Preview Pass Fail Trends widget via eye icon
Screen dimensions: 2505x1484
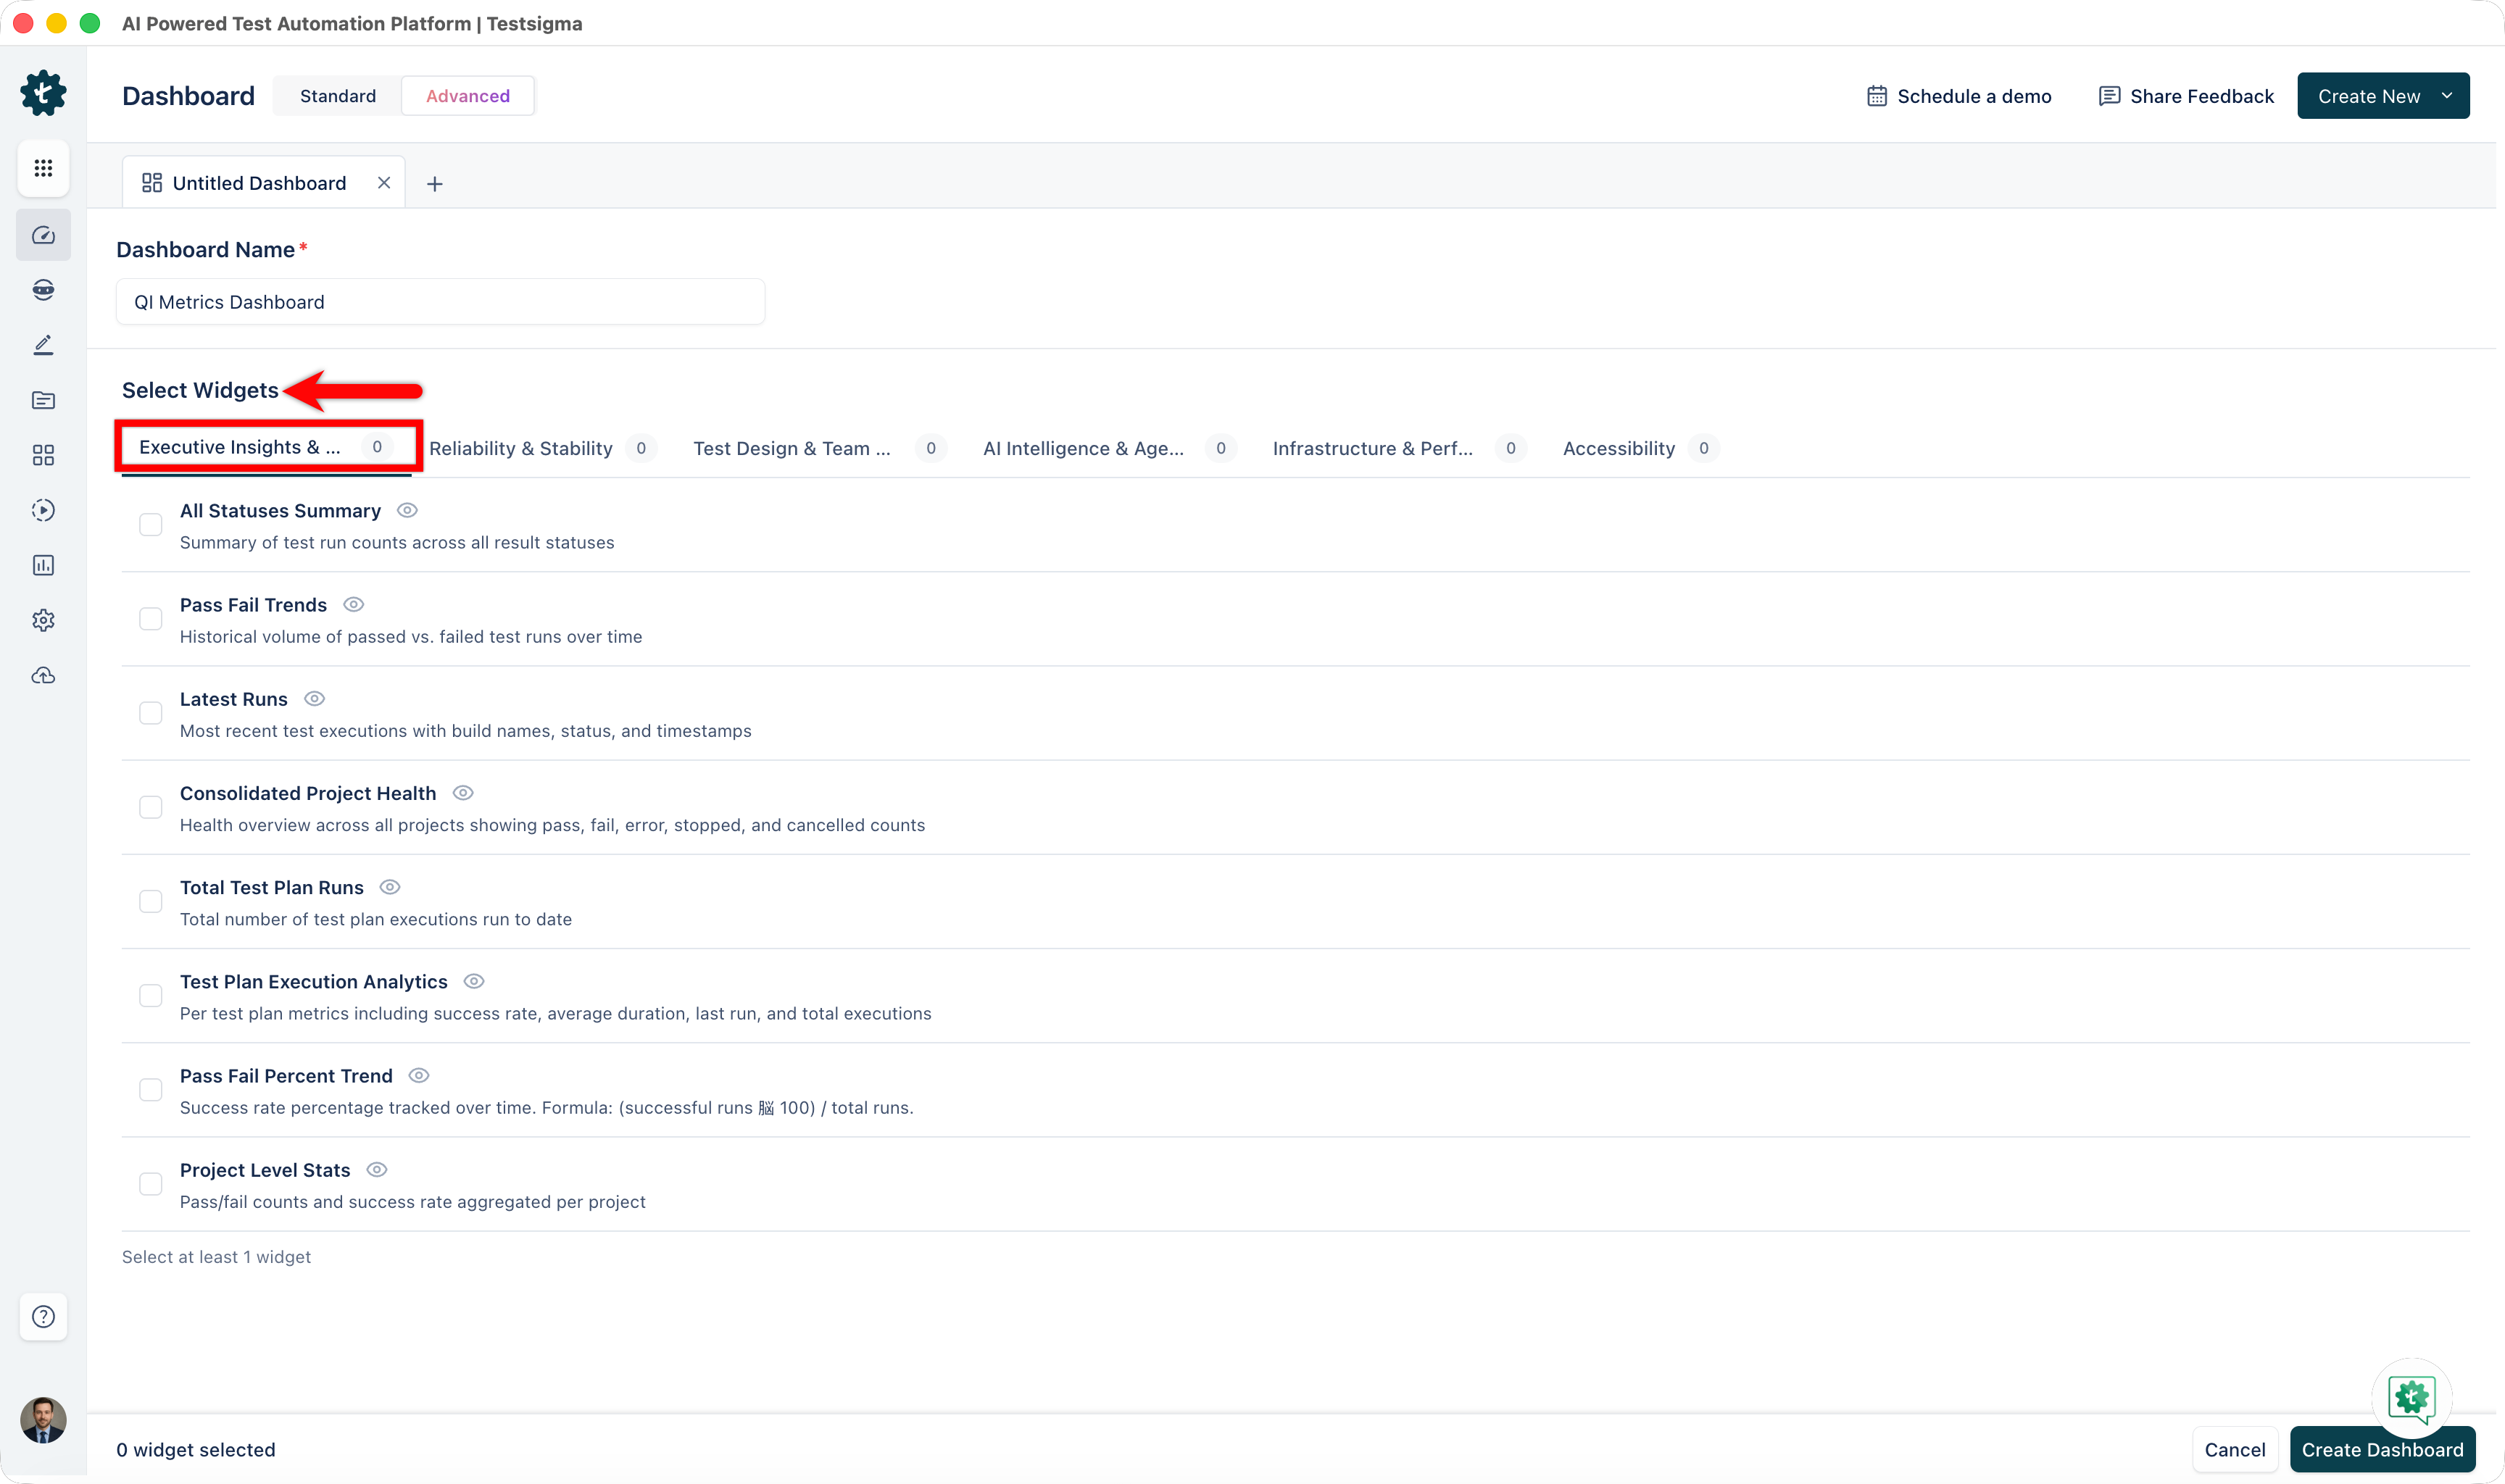pyautogui.click(x=353, y=604)
